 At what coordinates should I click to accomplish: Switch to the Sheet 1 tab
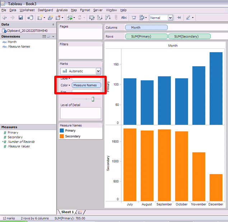(x=67, y=212)
